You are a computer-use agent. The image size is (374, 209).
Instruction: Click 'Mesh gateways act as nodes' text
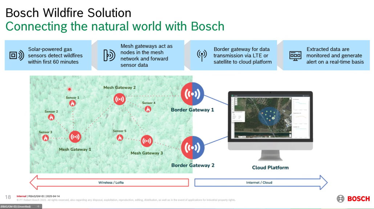coord(146,55)
